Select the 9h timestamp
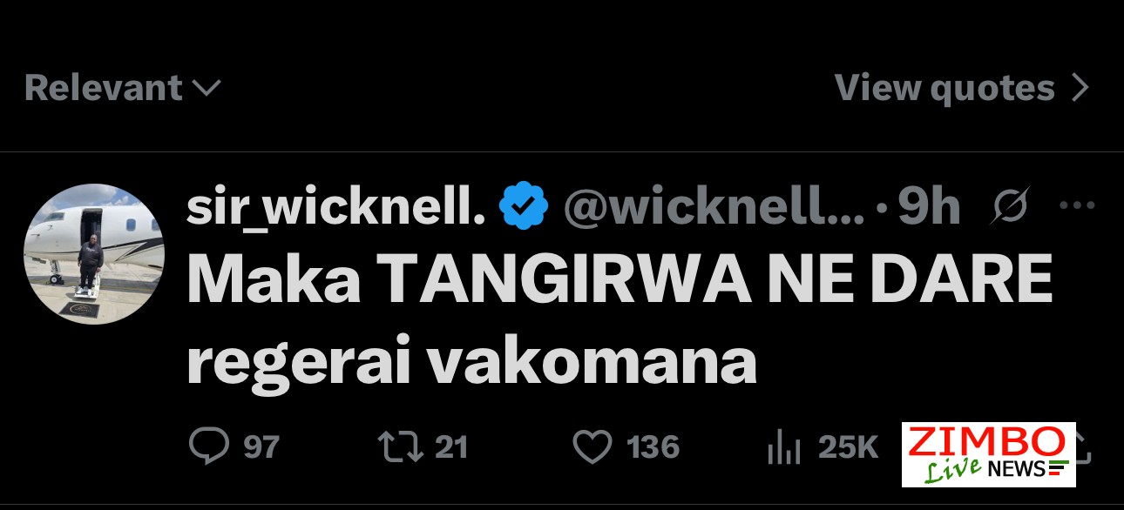This screenshot has height=510, width=1124. point(929,207)
